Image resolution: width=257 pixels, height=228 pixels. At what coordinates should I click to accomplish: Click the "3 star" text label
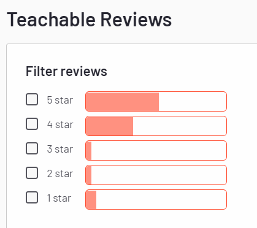point(60,149)
